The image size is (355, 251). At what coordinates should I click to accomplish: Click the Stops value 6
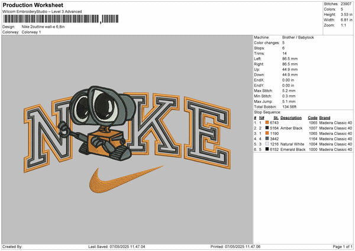[283, 49]
